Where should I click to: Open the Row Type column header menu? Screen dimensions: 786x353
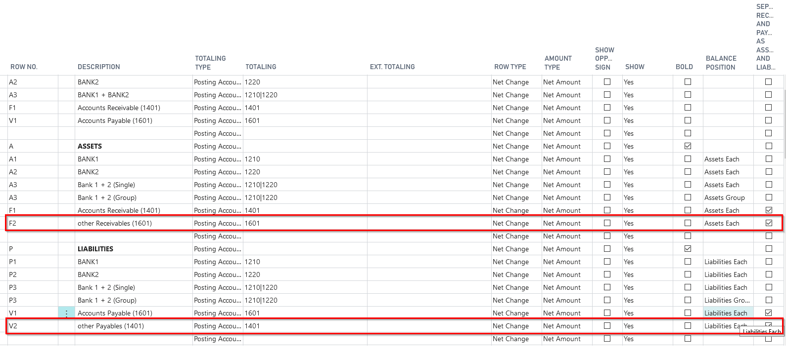[510, 67]
